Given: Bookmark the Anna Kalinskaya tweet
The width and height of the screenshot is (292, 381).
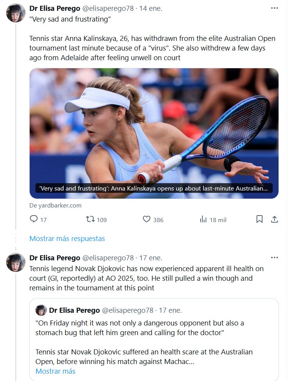Looking at the screenshot, I should 259,219.
